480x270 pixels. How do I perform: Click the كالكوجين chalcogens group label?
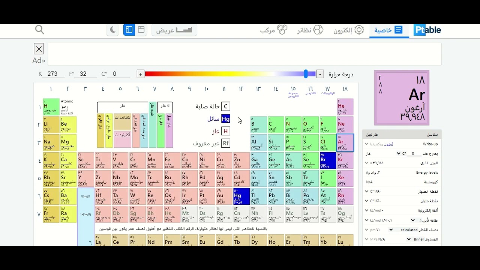[310, 93]
